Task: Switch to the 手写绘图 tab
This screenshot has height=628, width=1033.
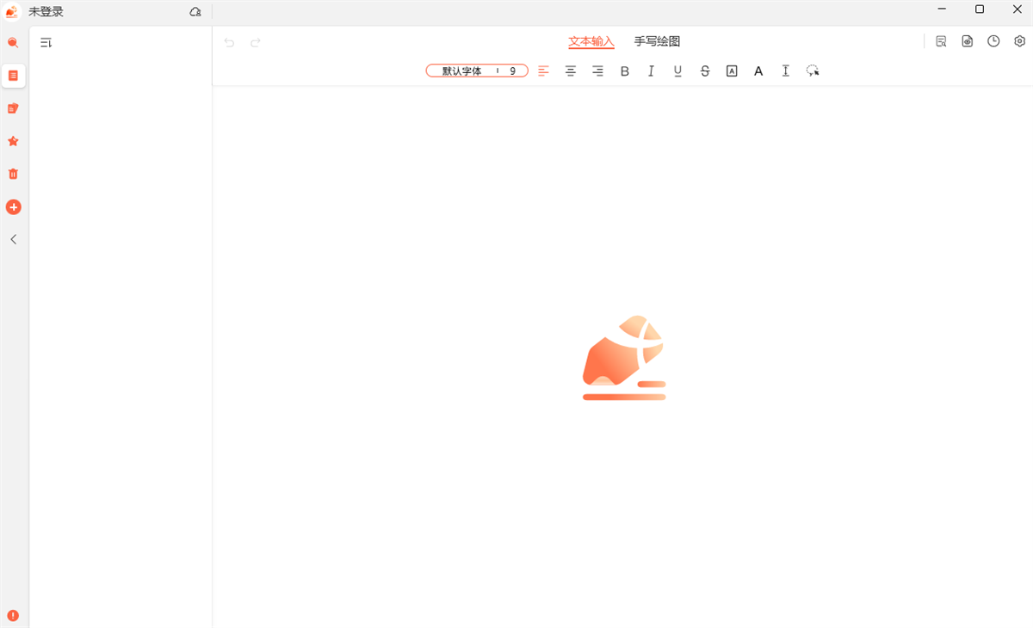Action: click(x=657, y=41)
